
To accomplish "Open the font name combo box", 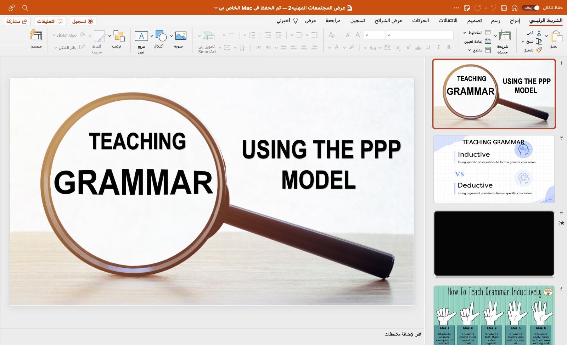I will (420, 35).
